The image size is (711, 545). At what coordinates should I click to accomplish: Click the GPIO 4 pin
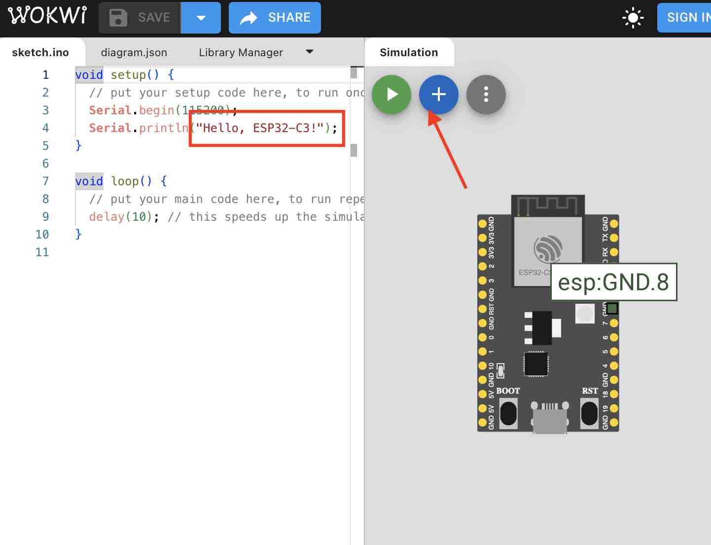tap(614, 366)
